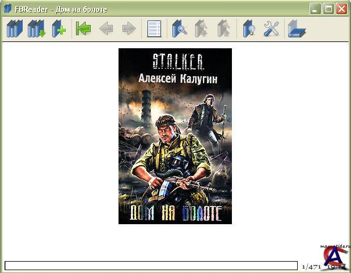Click the grayed back arrow

click(x=106, y=28)
